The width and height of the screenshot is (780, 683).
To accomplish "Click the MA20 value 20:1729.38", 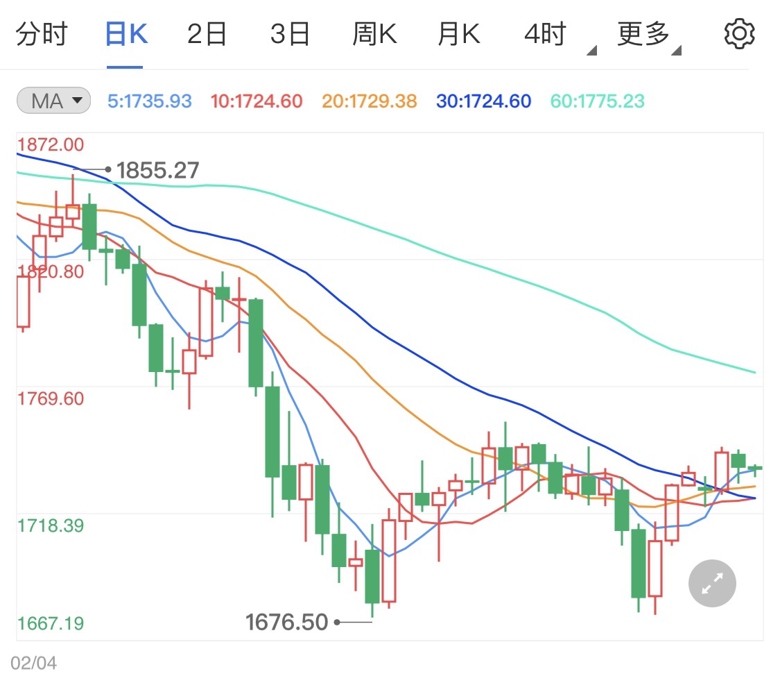I will pyautogui.click(x=369, y=101).
